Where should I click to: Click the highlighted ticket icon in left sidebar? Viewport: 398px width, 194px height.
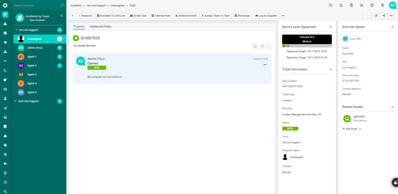pyautogui.click(x=5, y=14)
